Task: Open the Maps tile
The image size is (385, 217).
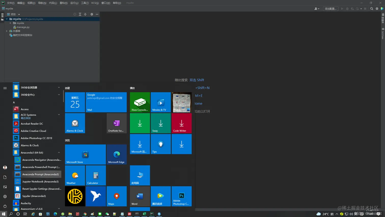Action: [117, 196]
